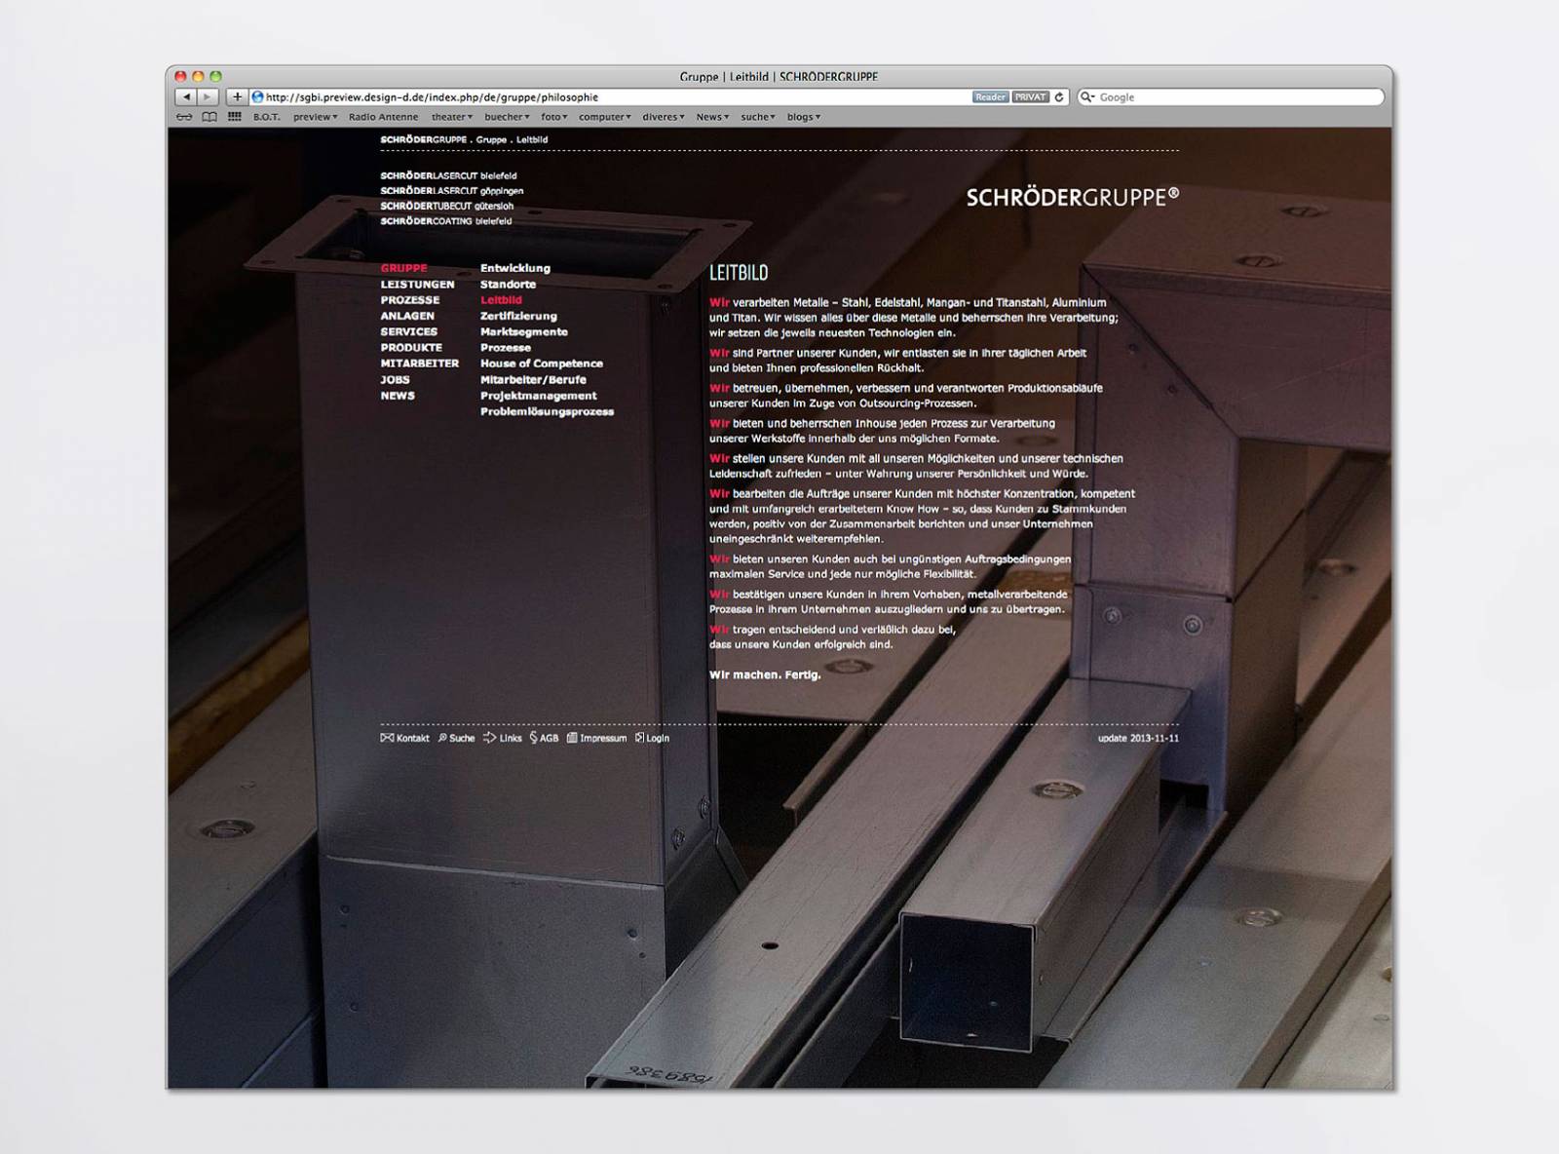Open SCHRÖDERLASERCUT bielefeld link
Screen dimensions: 1559x1154
448,176
